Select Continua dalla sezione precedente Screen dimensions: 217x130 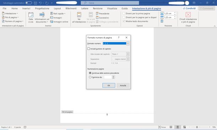coord(90,73)
